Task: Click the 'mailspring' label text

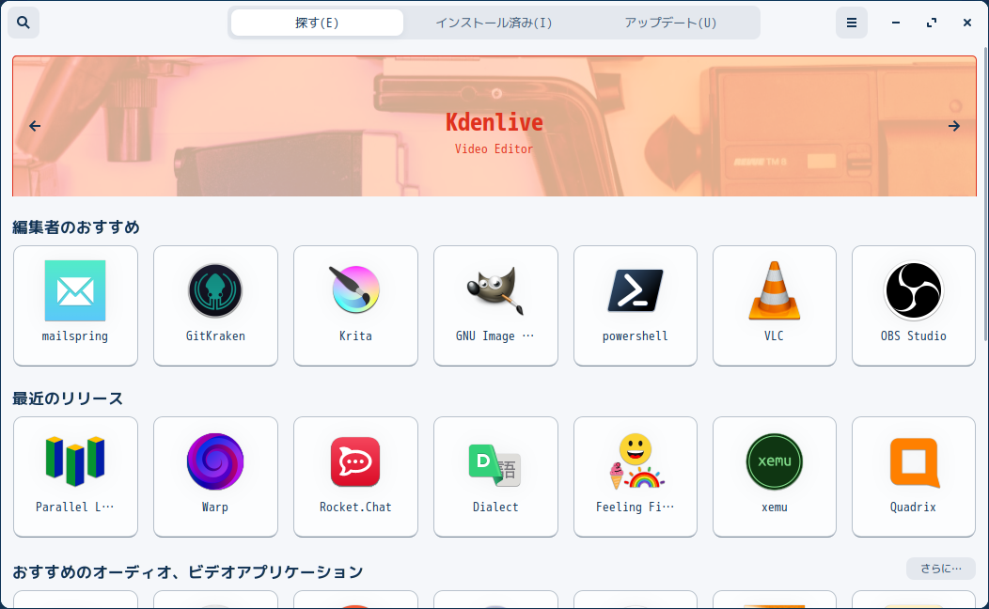Action: pyautogui.click(x=75, y=336)
